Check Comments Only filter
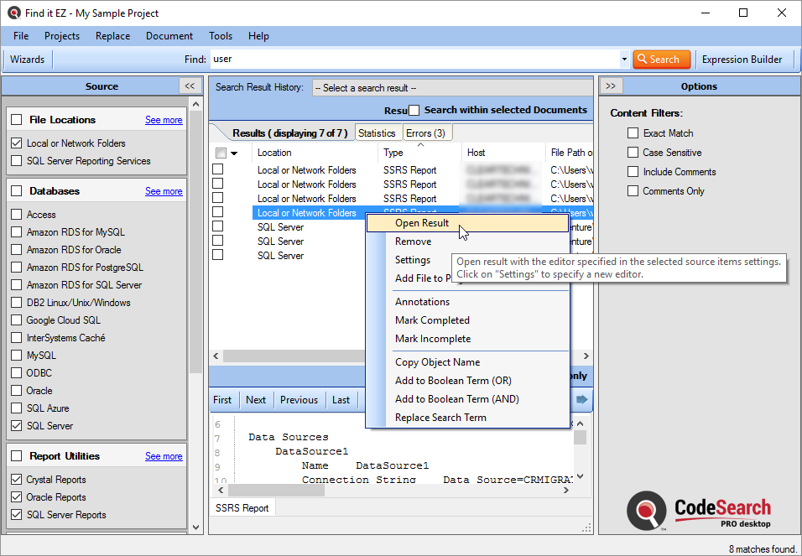Screen dimensions: 802x556 (x=633, y=191)
